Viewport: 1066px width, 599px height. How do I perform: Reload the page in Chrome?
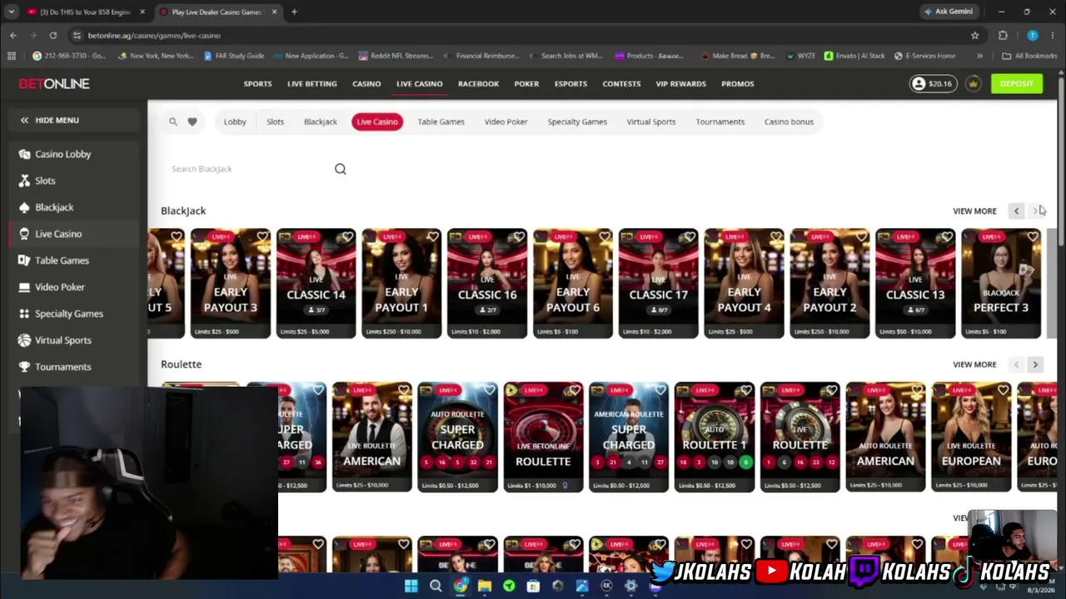(x=52, y=35)
